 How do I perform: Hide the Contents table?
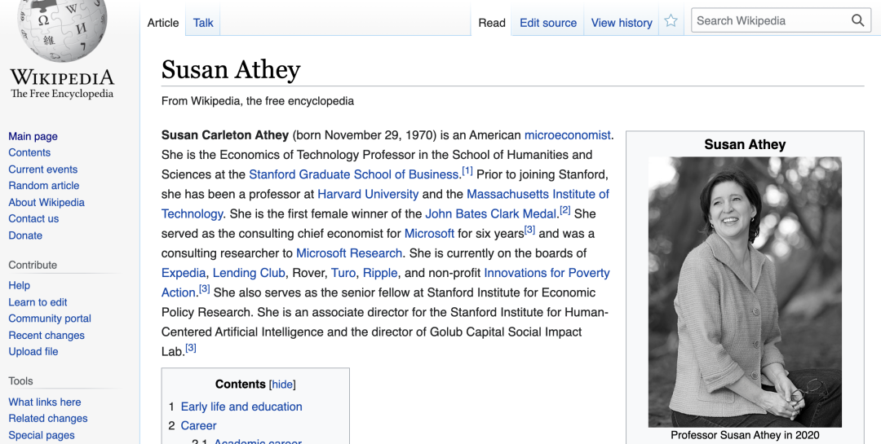coord(282,385)
